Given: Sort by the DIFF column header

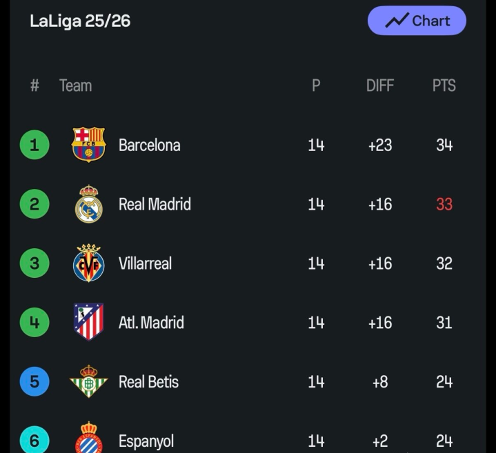Looking at the screenshot, I should click(x=379, y=85).
